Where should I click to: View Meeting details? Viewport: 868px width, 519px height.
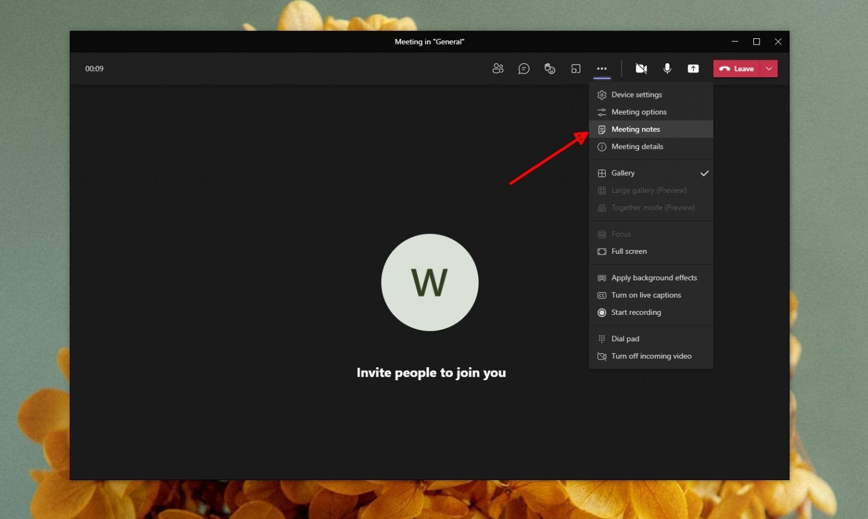pyautogui.click(x=637, y=147)
